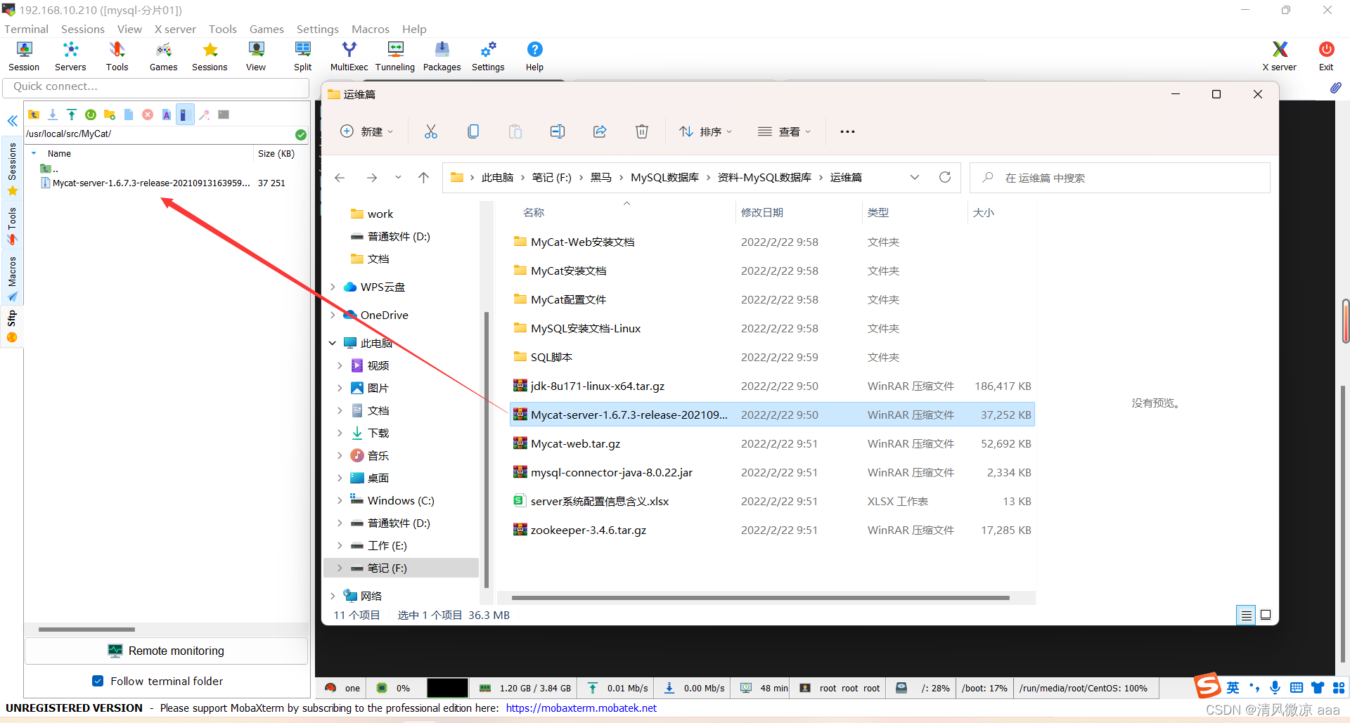Download selected files in SFTP panel
Viewport: 1350px width, 723px height.
(x=53, y=115)
